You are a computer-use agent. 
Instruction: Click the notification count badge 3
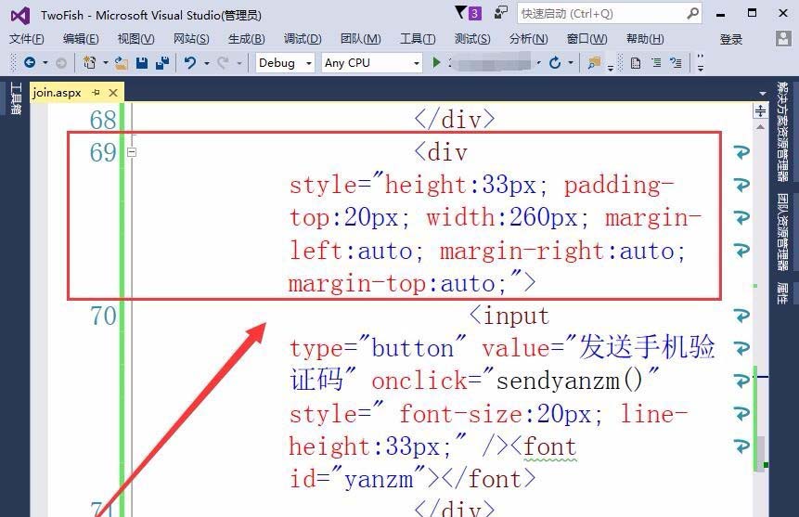point(474,13)
